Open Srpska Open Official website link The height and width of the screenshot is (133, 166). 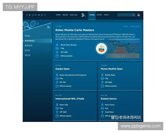tap(65, 86)
